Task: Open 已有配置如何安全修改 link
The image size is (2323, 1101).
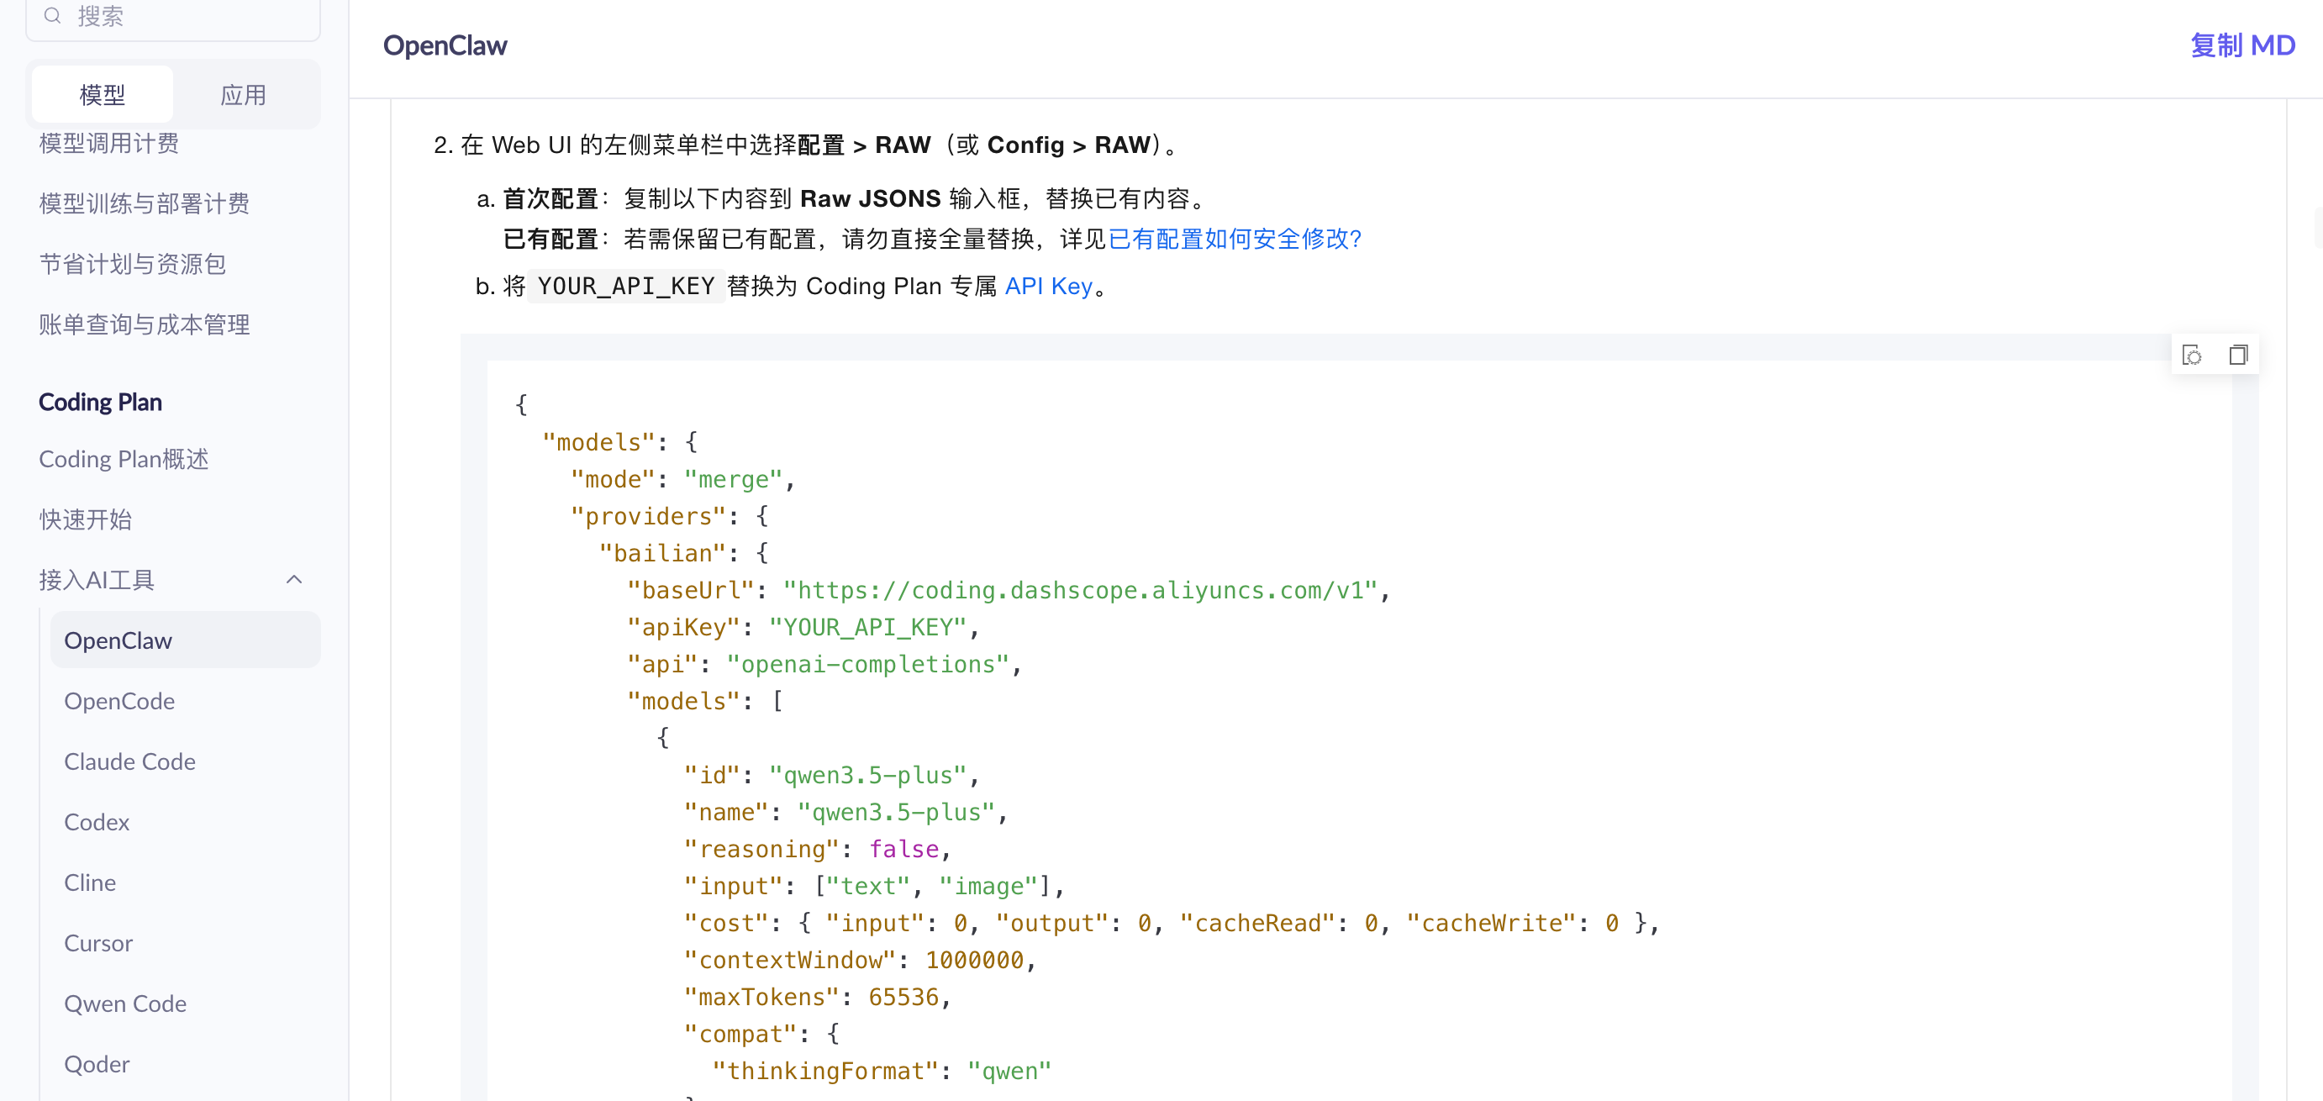Action: pos(1234,239)
